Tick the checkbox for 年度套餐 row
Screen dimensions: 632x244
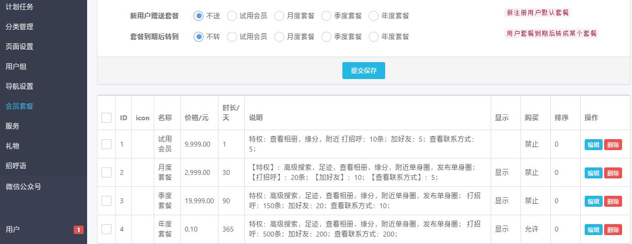click(x=106, y=229)
